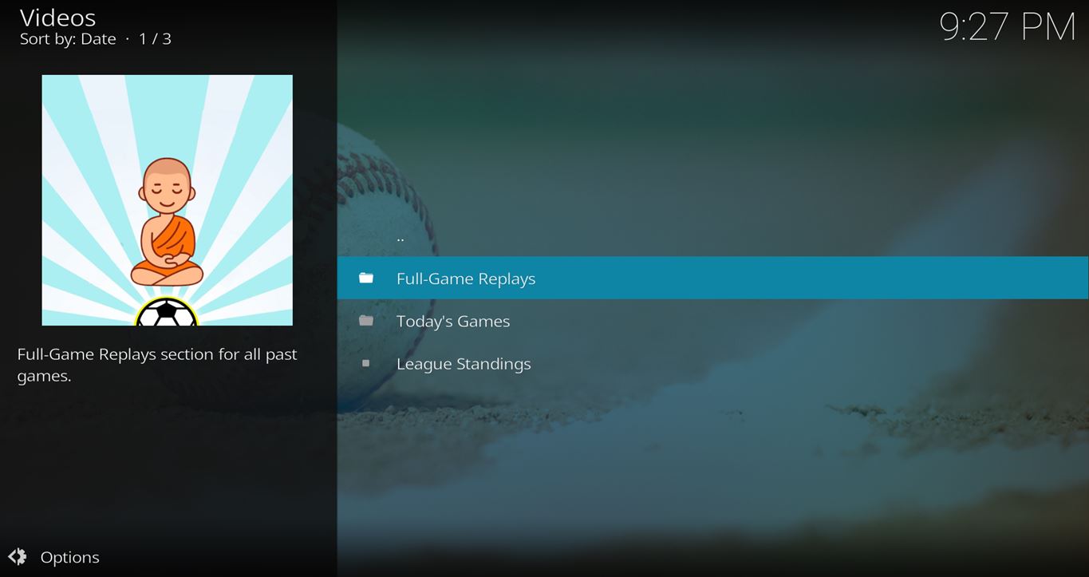Screen dimensions: 1089x577
Task: Click the 'Full-Game Replays section' description text
Action: point(157,365)
